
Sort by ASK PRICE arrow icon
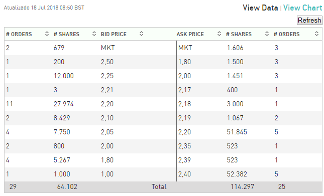pyautogui.click(x=219, y=34)
